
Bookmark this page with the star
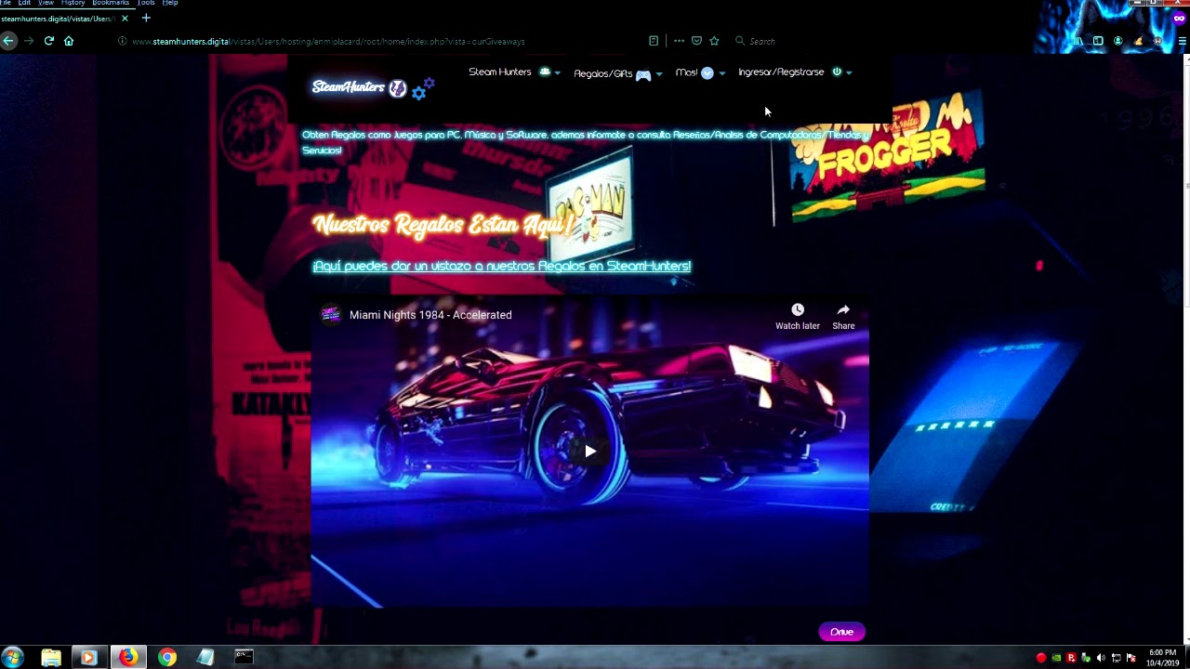pos(714,41)
